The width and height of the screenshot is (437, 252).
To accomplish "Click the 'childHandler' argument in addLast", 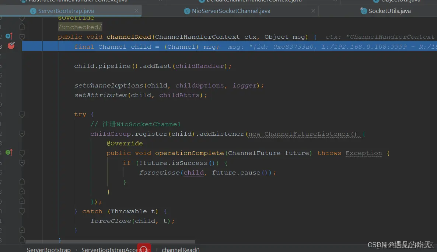I will [x=200, y=66].
